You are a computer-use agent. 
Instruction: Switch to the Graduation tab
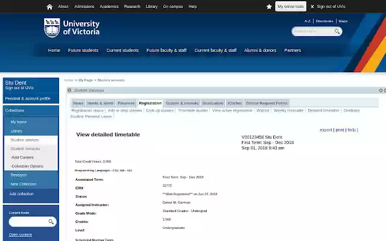[x=213, y=103]
